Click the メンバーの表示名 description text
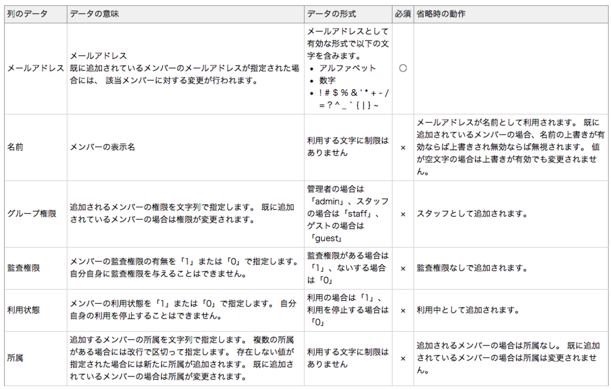Screen dimensions: 611x389 coord(103,147)
